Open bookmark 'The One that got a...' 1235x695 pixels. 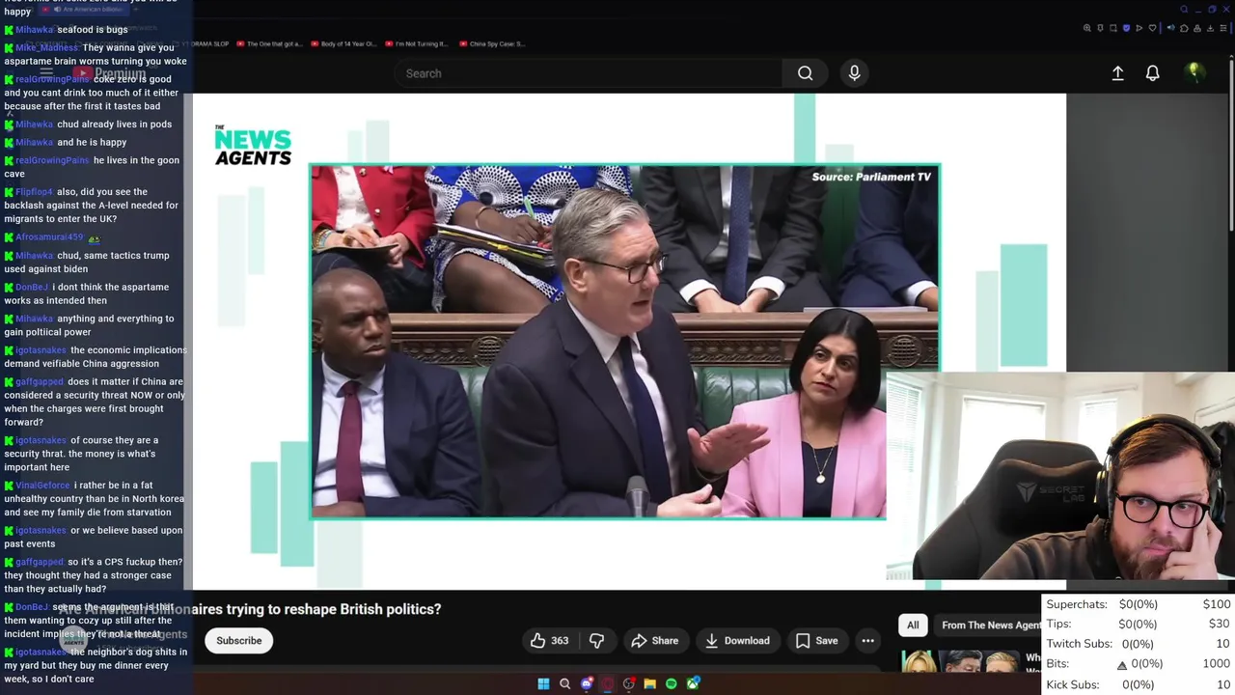coord(269,43)
